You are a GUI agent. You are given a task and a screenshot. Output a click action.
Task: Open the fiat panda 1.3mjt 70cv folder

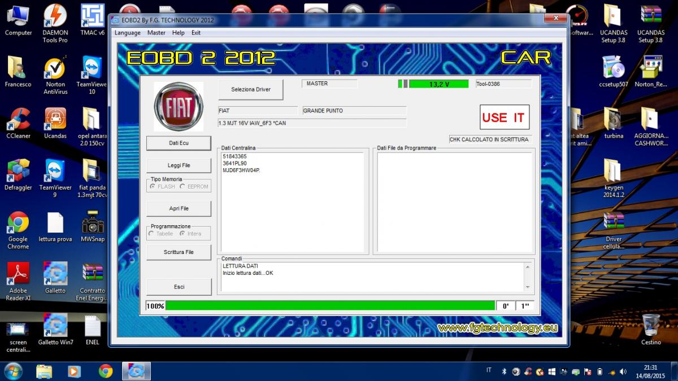[x=93, y=178]
